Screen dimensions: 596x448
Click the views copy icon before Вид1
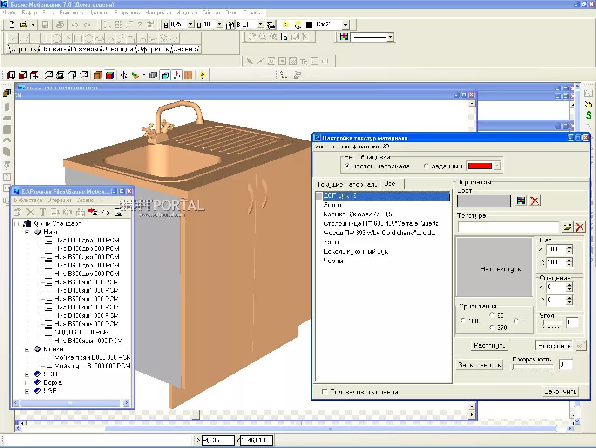pyautogui.click(x=230, y=25)
